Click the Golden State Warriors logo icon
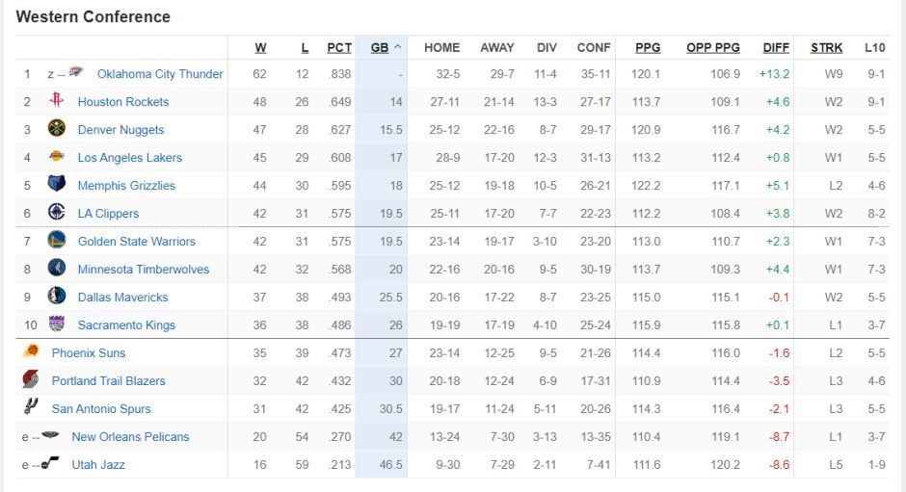 [57, 241]
